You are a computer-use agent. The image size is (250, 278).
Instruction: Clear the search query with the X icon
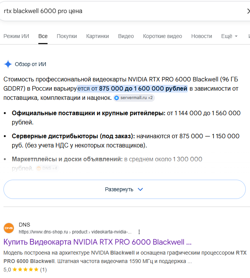coord(248,12)
